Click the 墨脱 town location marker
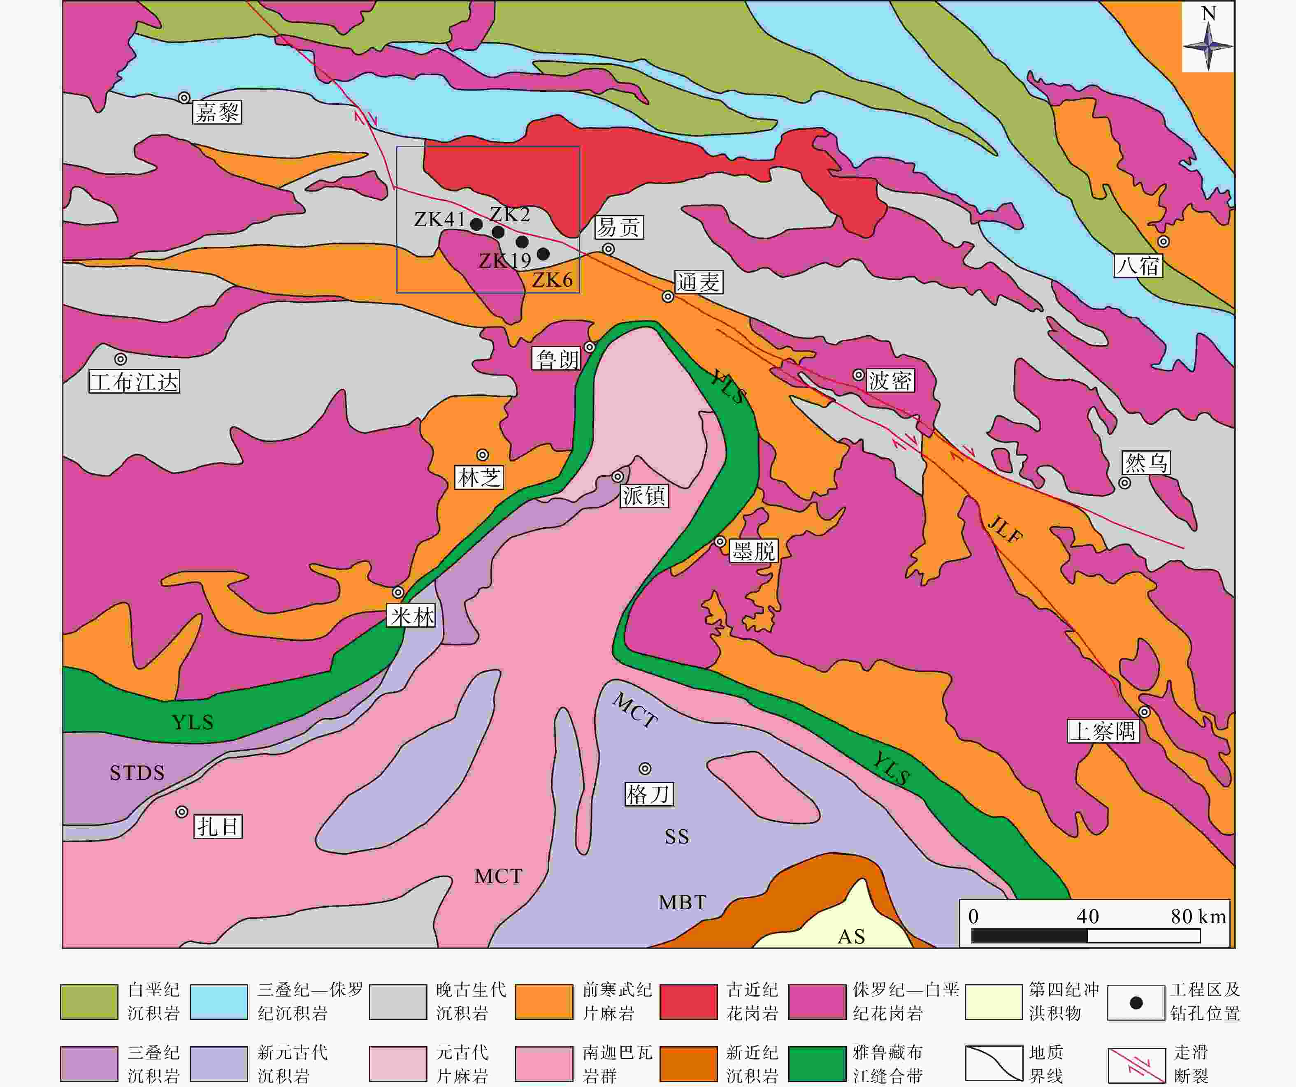The height and width of the screenshot is (1087, 1296). pyautogui.click(x=720, y=542)
